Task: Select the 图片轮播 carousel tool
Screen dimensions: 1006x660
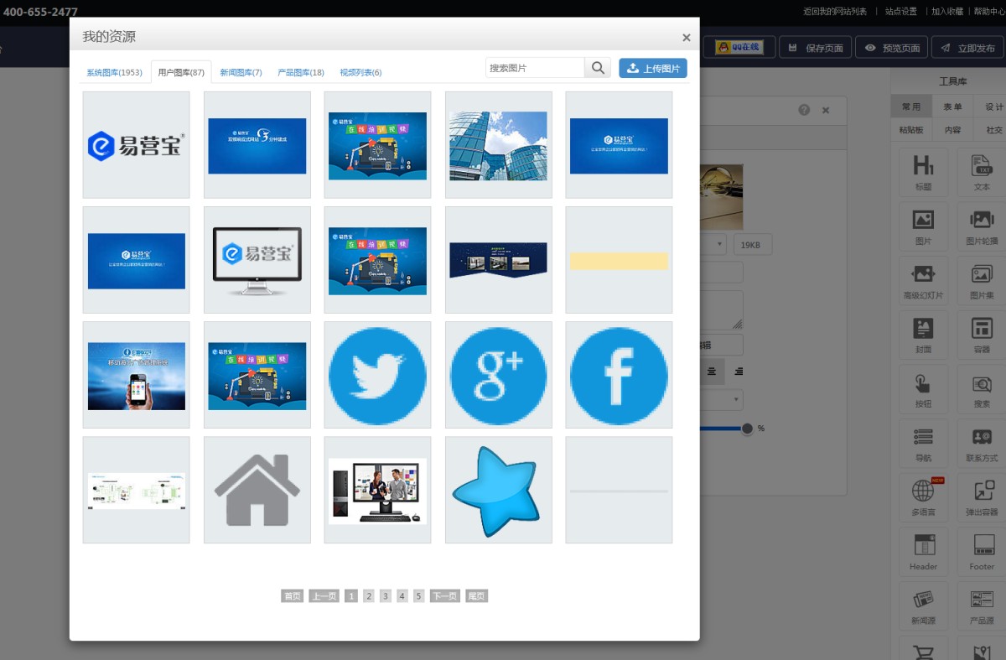Action: 982,227
